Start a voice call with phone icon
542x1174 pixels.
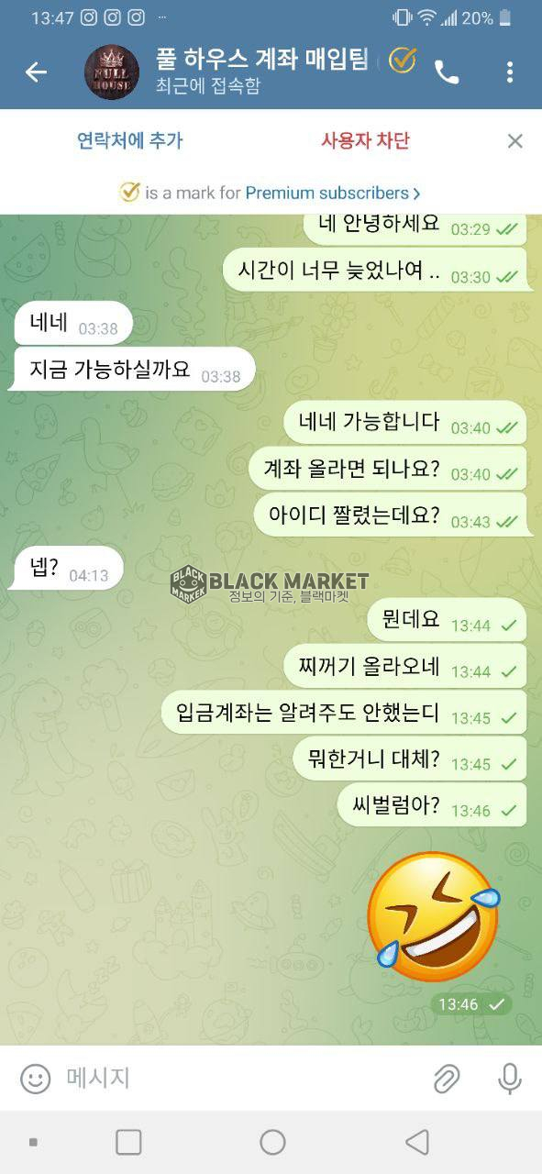pos(447,72)
